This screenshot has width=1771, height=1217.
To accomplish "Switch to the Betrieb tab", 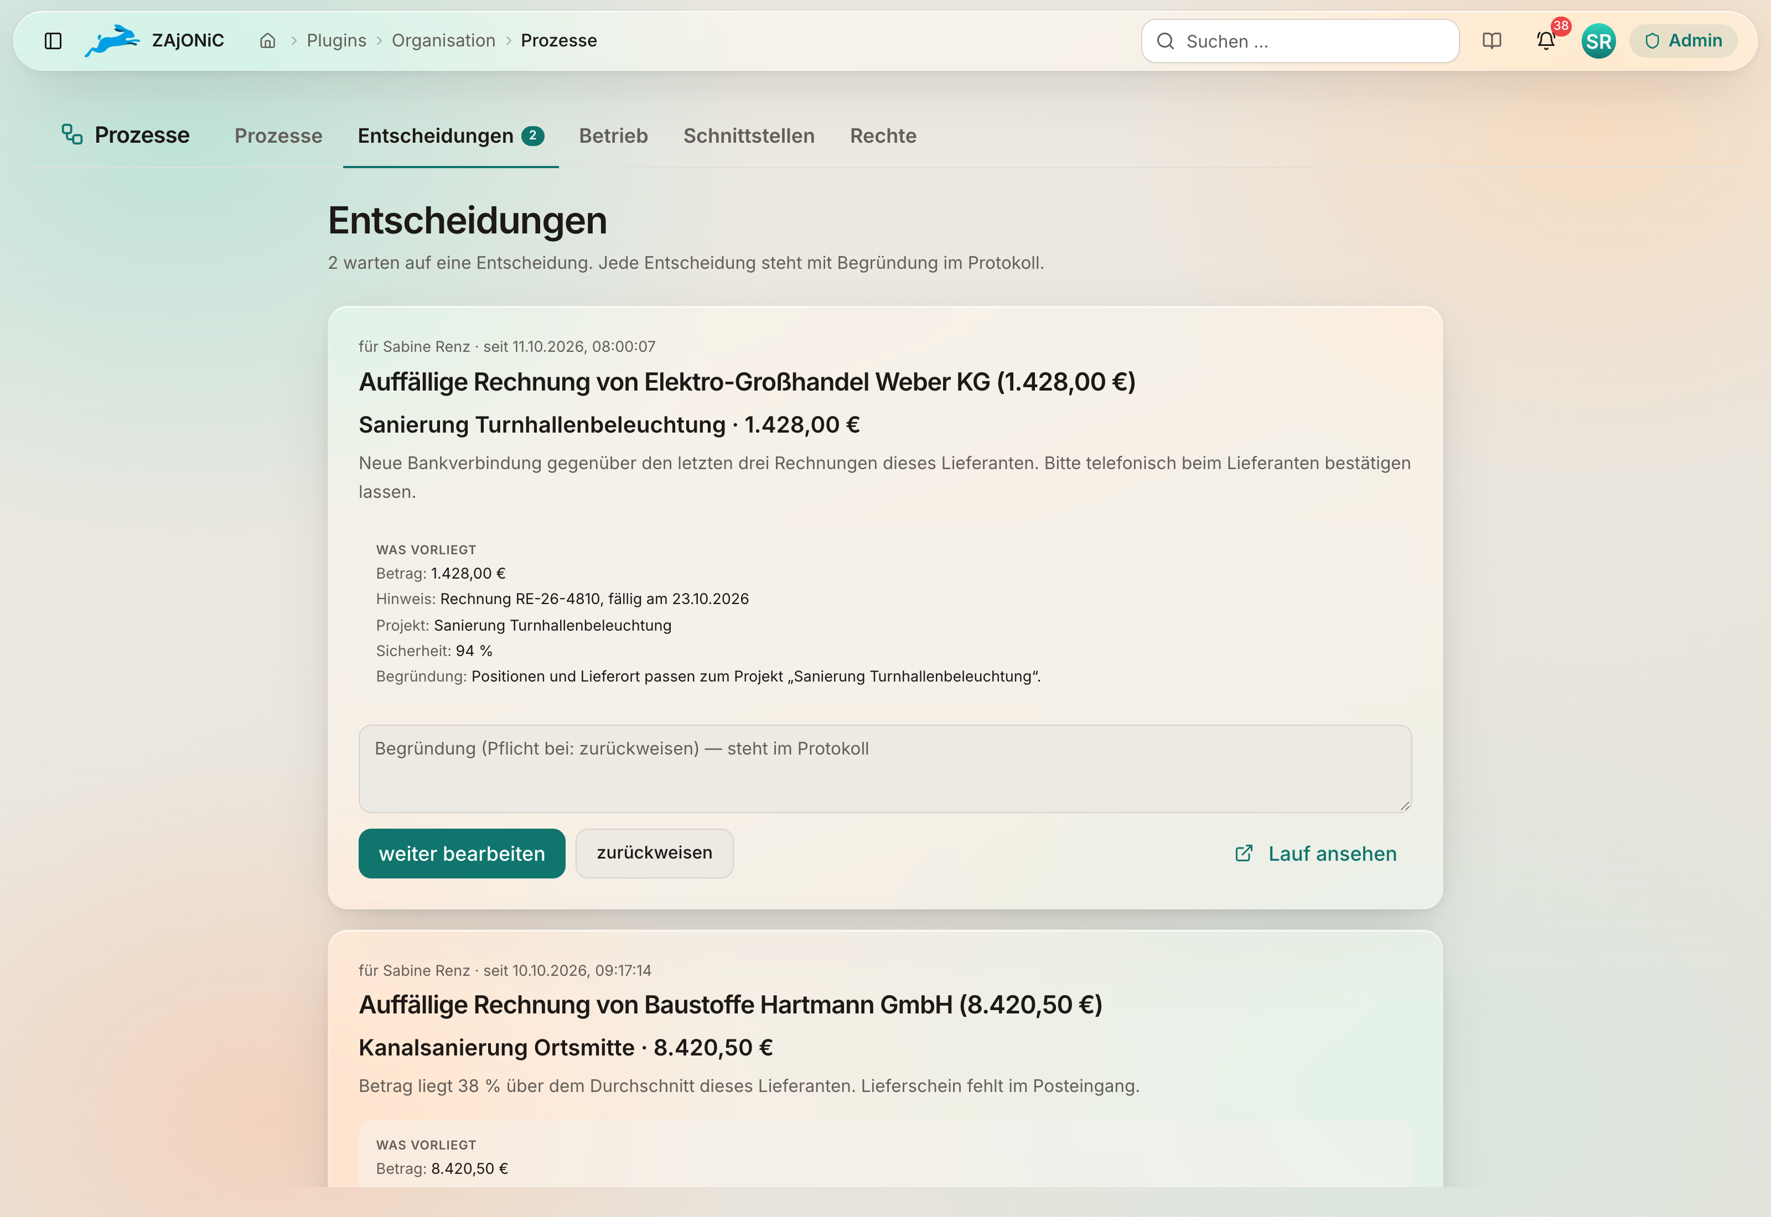I will [x=613, y=136].
